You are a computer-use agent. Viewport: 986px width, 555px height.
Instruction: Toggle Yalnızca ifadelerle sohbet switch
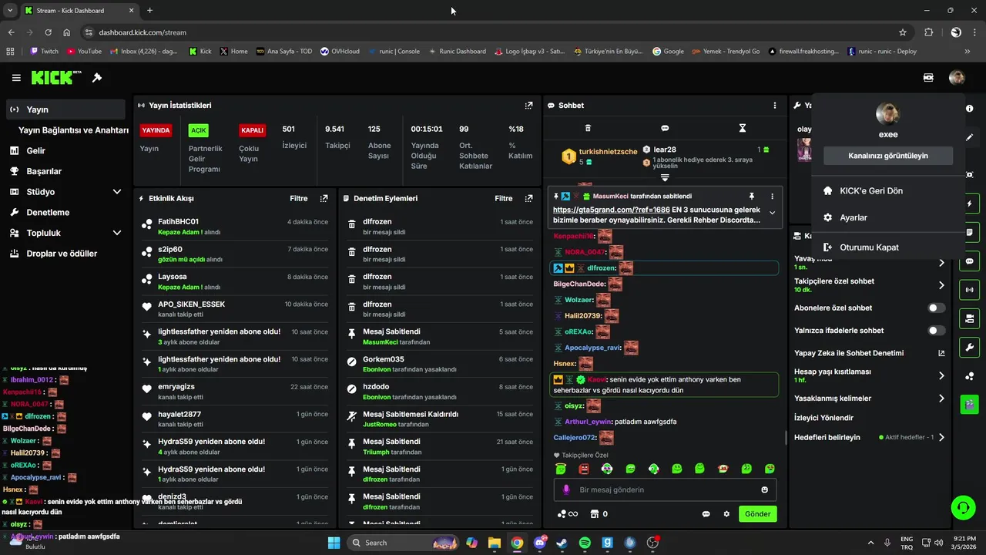coord(936,330)
